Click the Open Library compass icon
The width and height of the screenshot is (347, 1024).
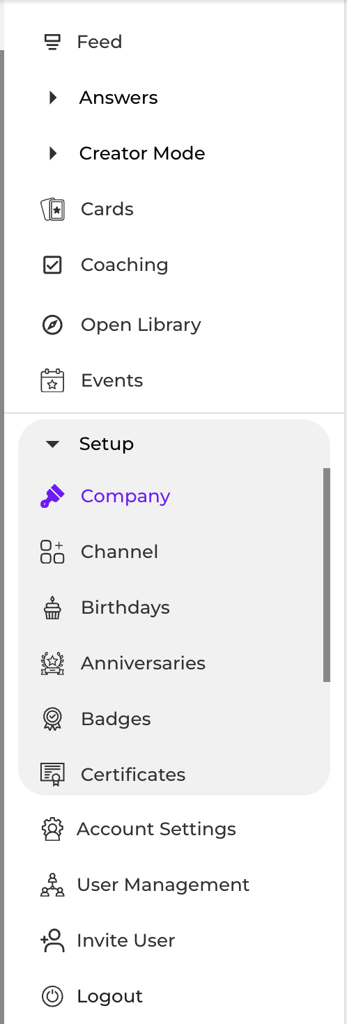[52, 325]
